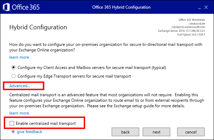Go back to the previous wizard step
Viewport: 214px width, 140px height.
point(125,132)
